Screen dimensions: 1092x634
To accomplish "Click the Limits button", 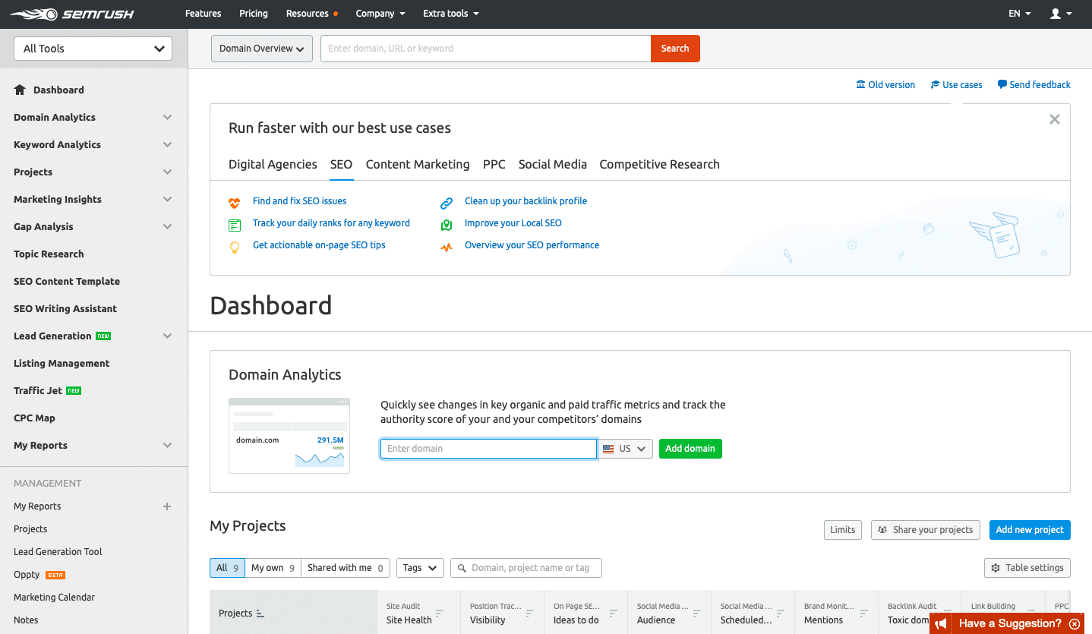I will tap(843, 530).
